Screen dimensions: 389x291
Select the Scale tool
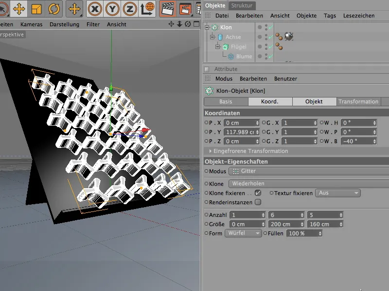pyautogui.click(x=36, y=9)
